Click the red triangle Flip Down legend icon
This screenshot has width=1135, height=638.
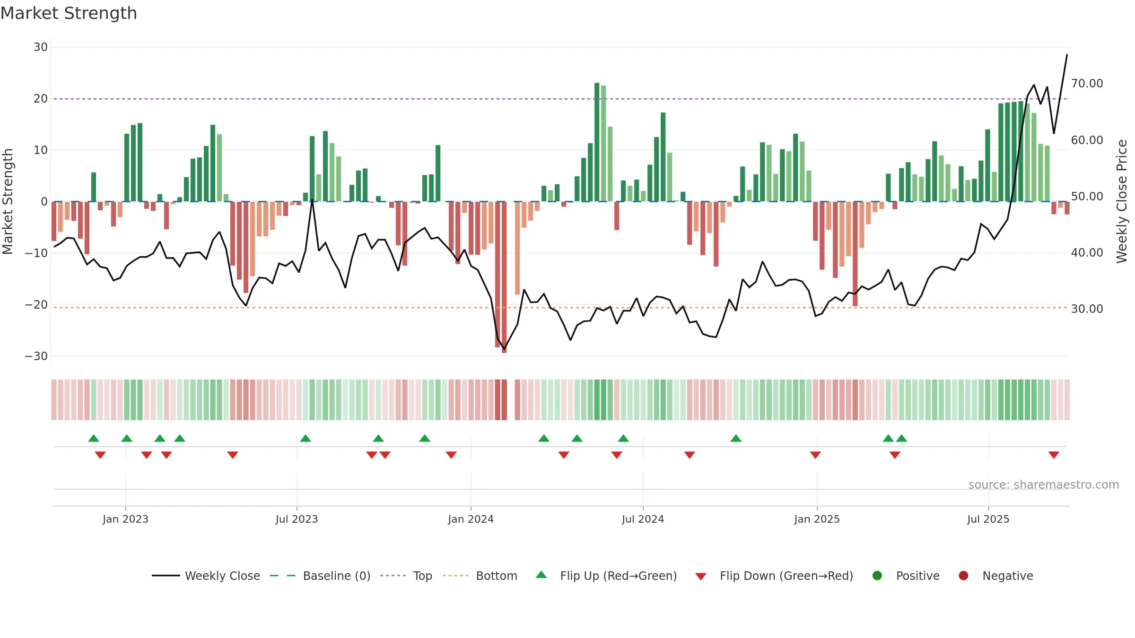701,577
